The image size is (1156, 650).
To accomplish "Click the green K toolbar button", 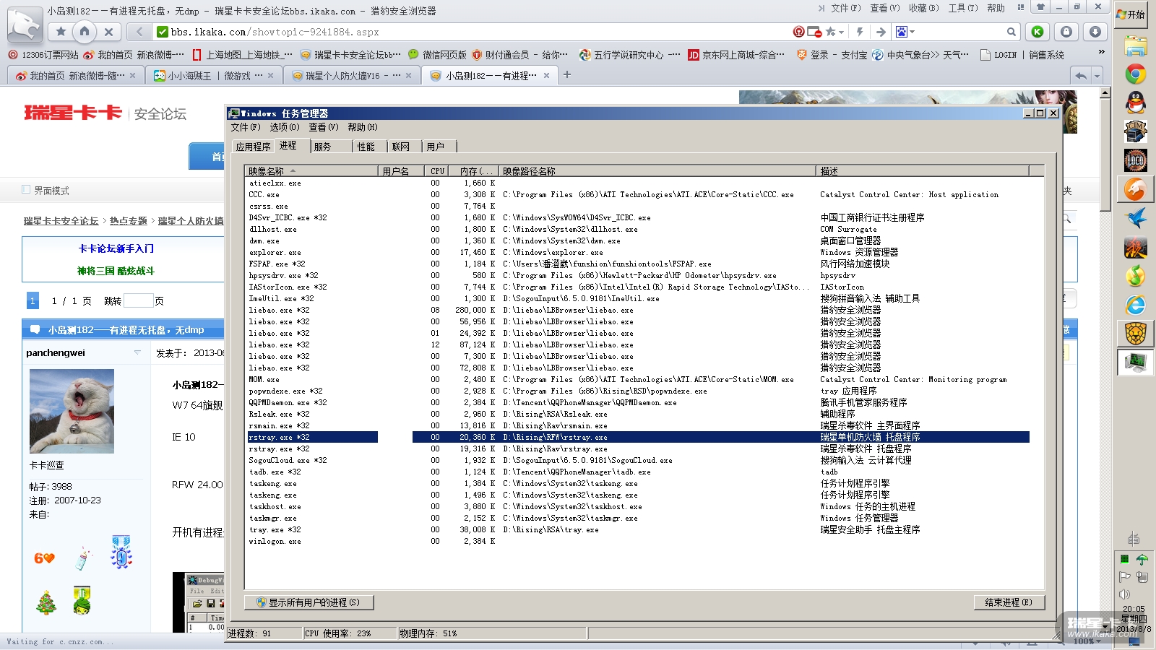I will tap(1038, 32).
